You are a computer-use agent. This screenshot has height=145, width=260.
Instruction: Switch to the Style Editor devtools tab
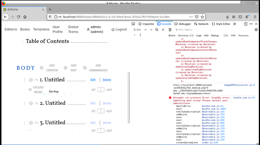coord(221,24)
